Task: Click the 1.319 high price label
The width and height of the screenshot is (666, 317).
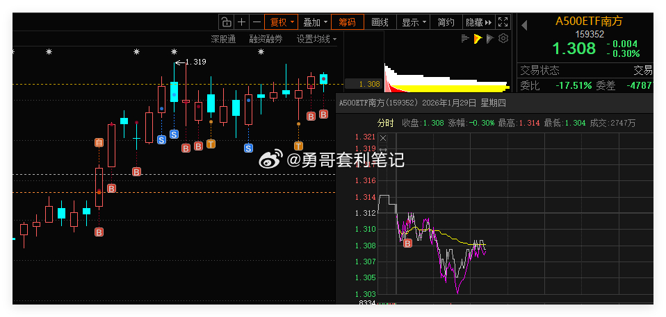Action: (196, 62)
